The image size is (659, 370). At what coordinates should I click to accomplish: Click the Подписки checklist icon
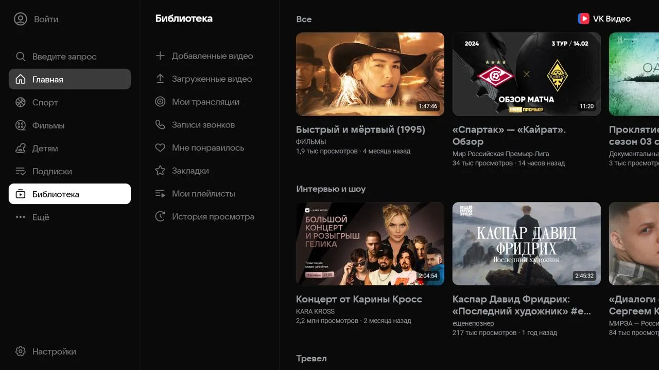pyautogui.click(x=20, y=171)
